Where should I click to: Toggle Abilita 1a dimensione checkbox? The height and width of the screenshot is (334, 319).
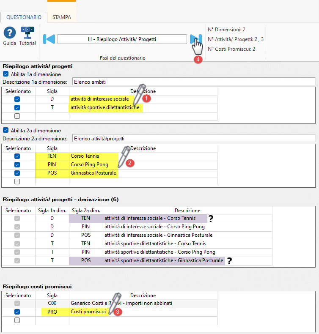pyautogui.click(x=6, y=74)
